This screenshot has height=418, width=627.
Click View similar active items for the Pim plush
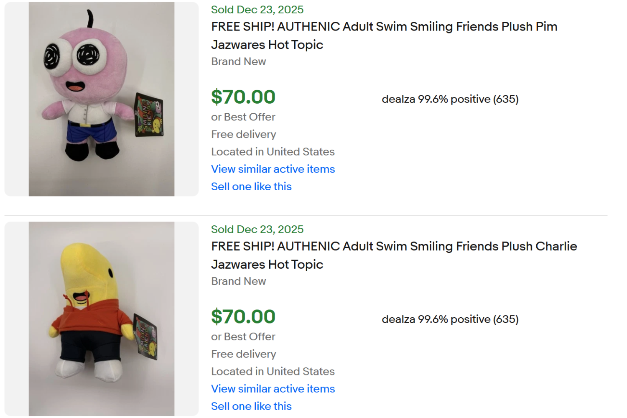(273, 169)
